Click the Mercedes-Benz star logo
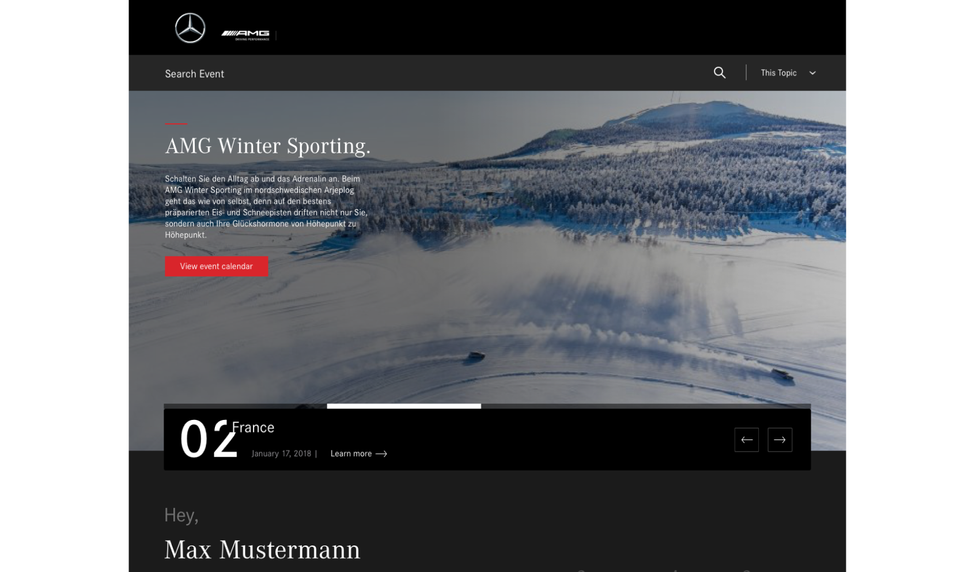 pos(190,28)
